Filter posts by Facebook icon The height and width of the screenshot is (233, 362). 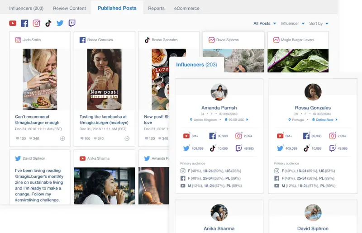pyautogui.click(x=24, y=24)
